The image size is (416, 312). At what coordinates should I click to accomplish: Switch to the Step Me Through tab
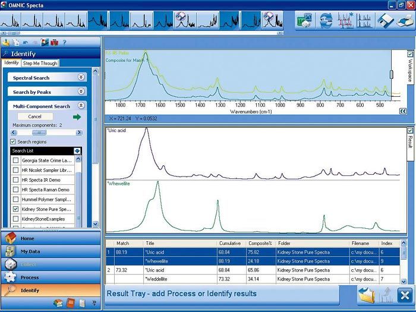[40, 63]
